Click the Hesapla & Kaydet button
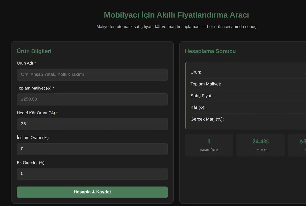 tap(92, 192)
